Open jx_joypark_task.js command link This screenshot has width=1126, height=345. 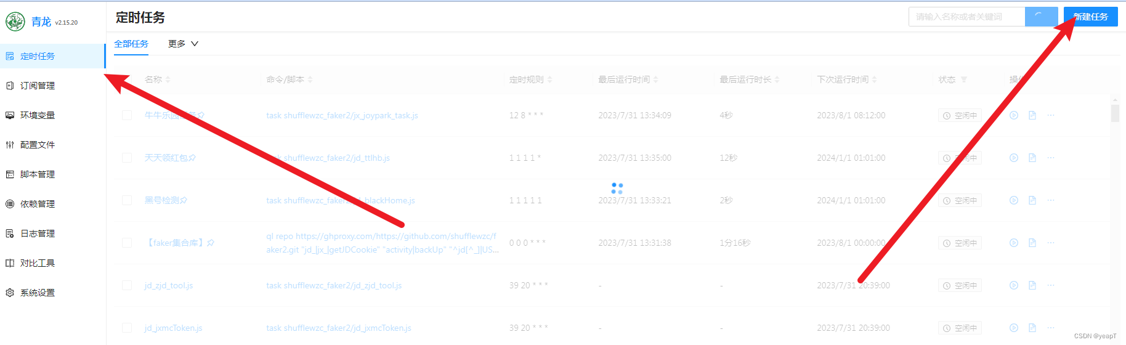(x=342, y=115)
